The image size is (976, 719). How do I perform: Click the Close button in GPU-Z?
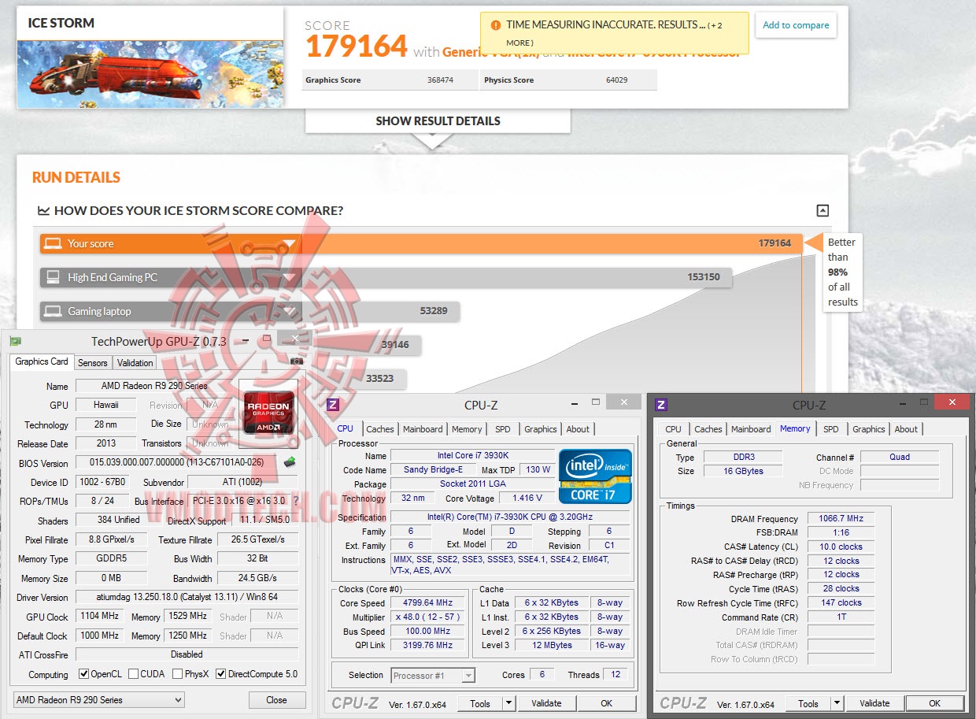pos(276,699)
